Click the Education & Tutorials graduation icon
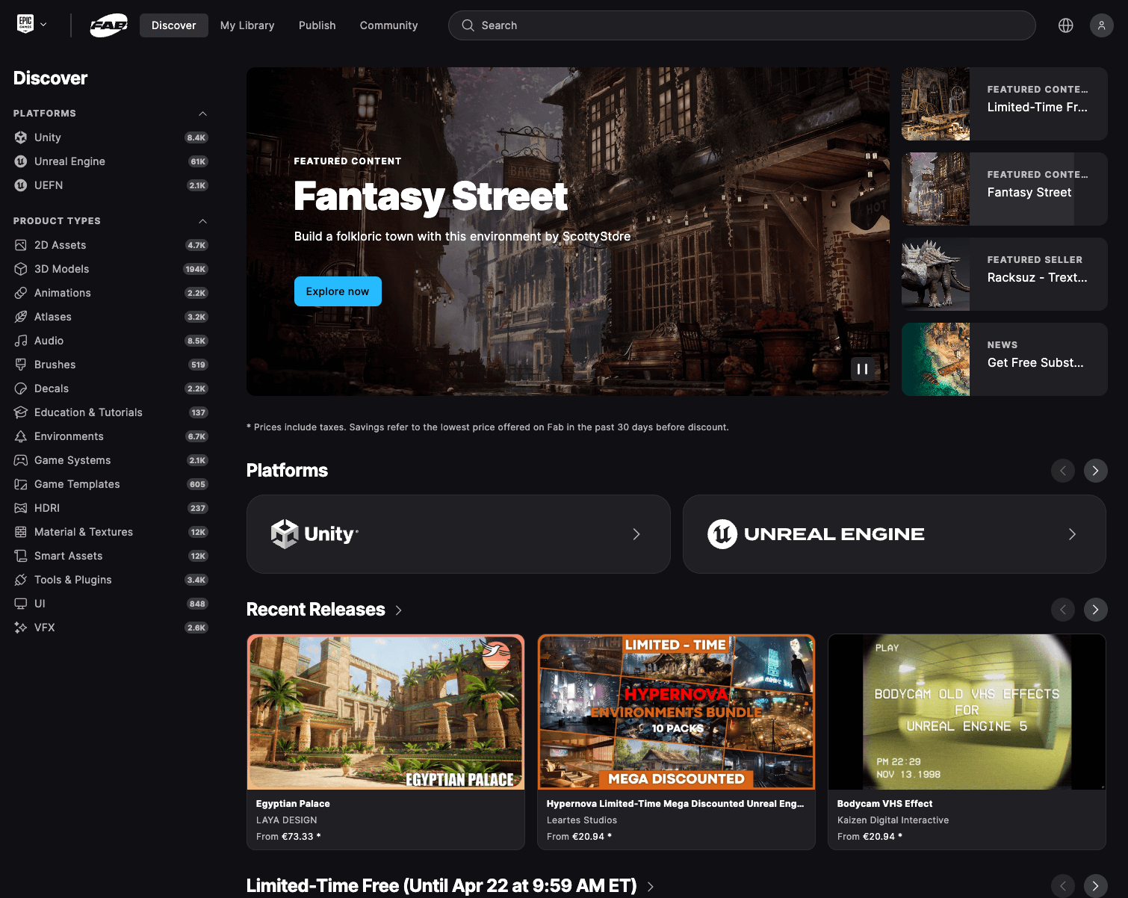Screen dimensions: 1128x898 click(21, 412)
